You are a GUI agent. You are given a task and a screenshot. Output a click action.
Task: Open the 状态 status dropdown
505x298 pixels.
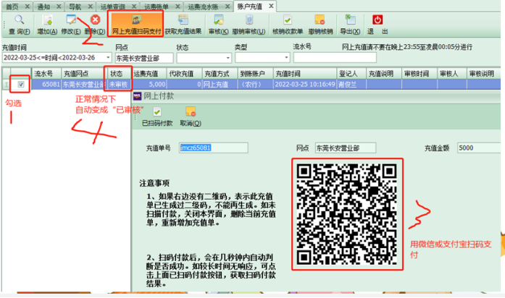(228, 58)
